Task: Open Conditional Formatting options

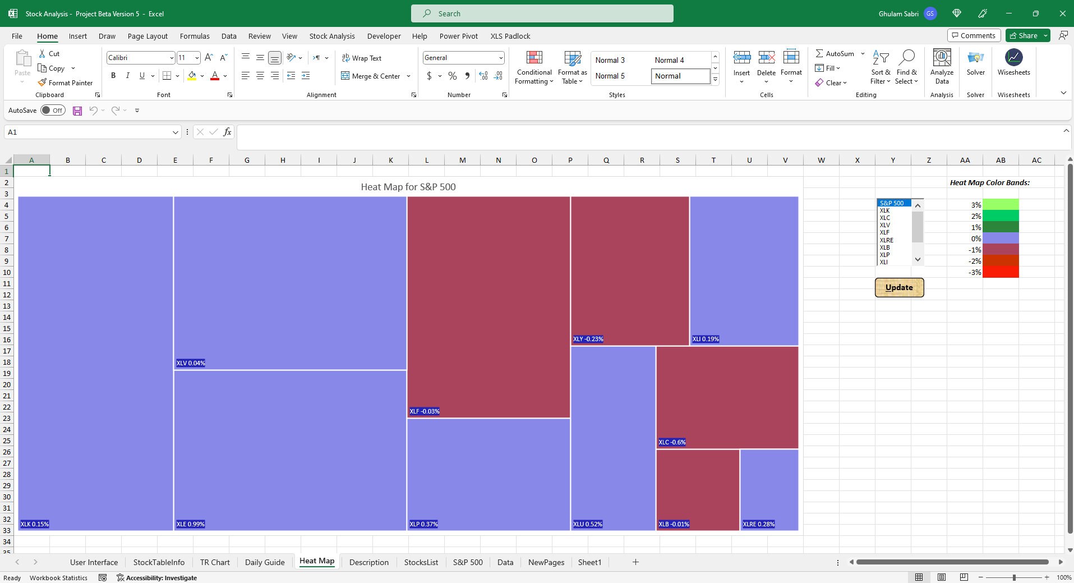Action: [533, 67]
